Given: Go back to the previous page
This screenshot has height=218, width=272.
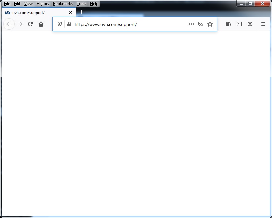Looking at the screenshot, I should (x=9, y=24).
